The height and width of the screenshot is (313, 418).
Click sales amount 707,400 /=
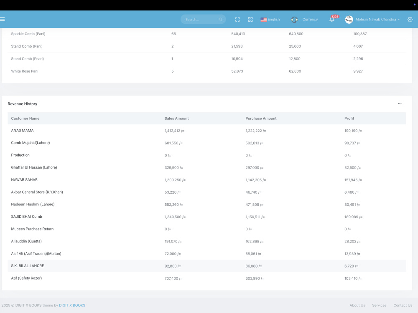click(173, 278)
